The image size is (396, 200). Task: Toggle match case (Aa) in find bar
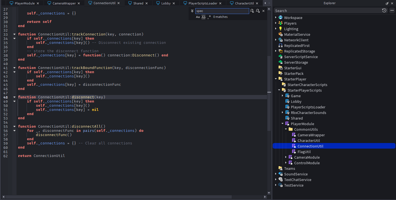(x=198, y=17)
